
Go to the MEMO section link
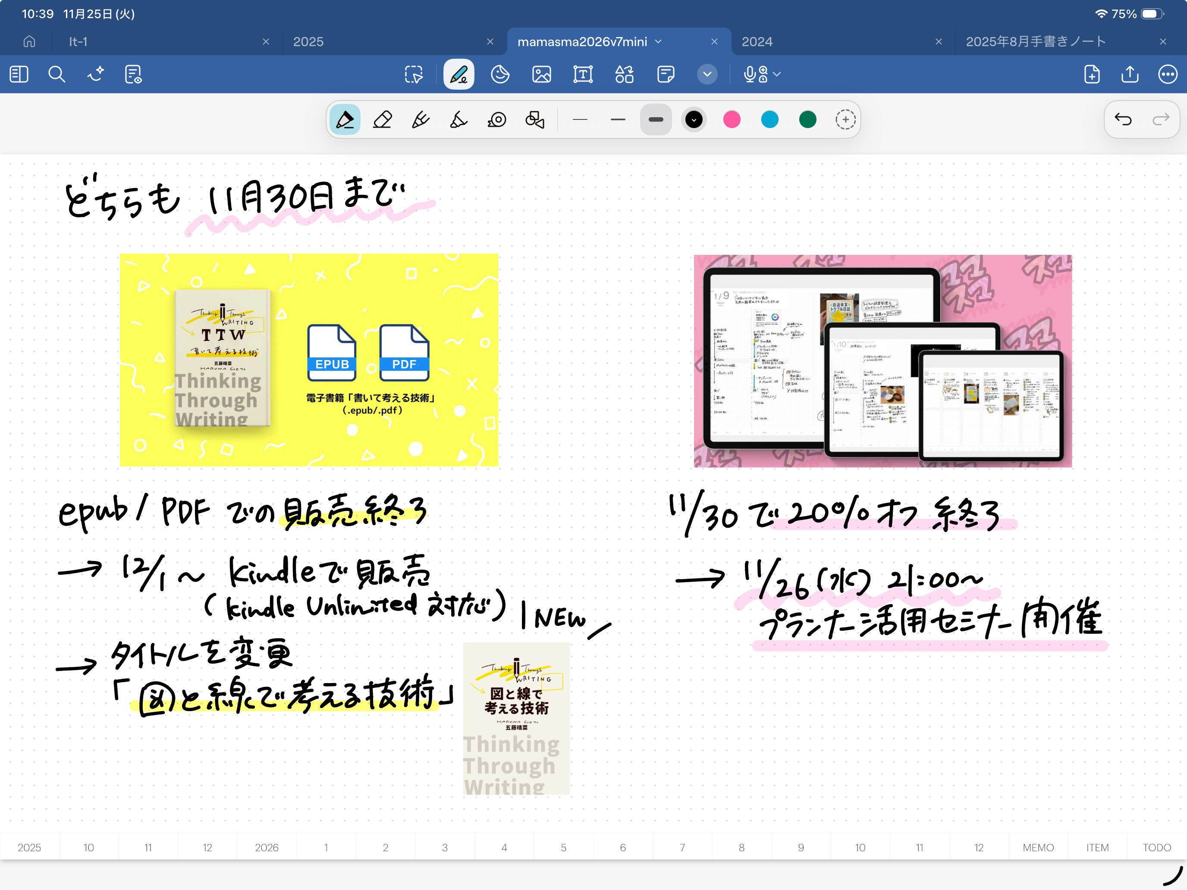coord(1038,847)
